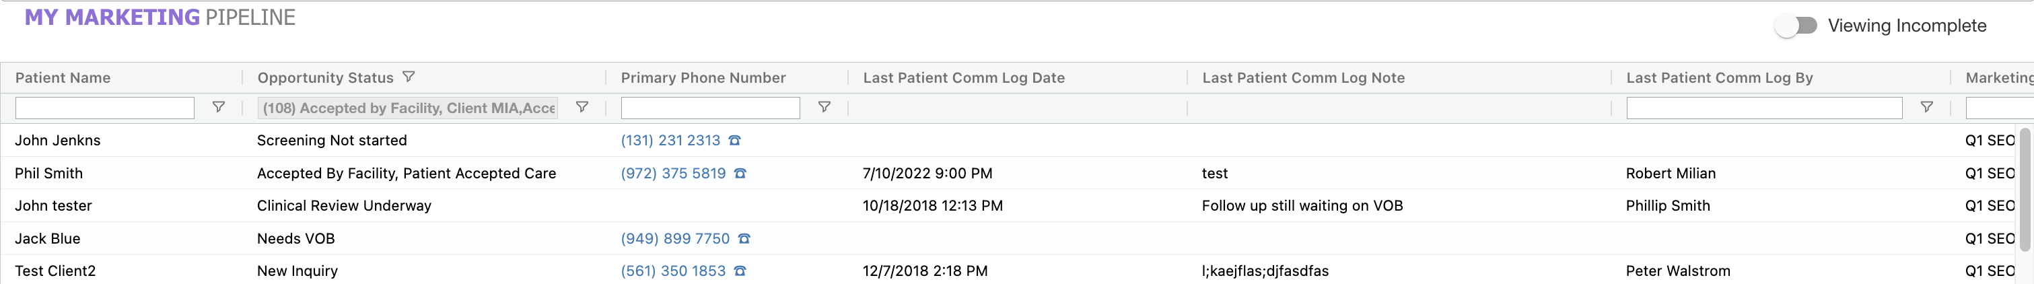The width and height of the screenshot is (2034, 284).
Task: Click the phone icon for Jack Blue's number
Action: click(744, 238)
